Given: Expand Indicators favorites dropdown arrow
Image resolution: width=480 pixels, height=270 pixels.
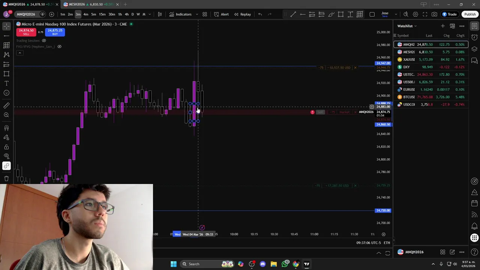Looking at the screenshot, I should click(196, 14).
